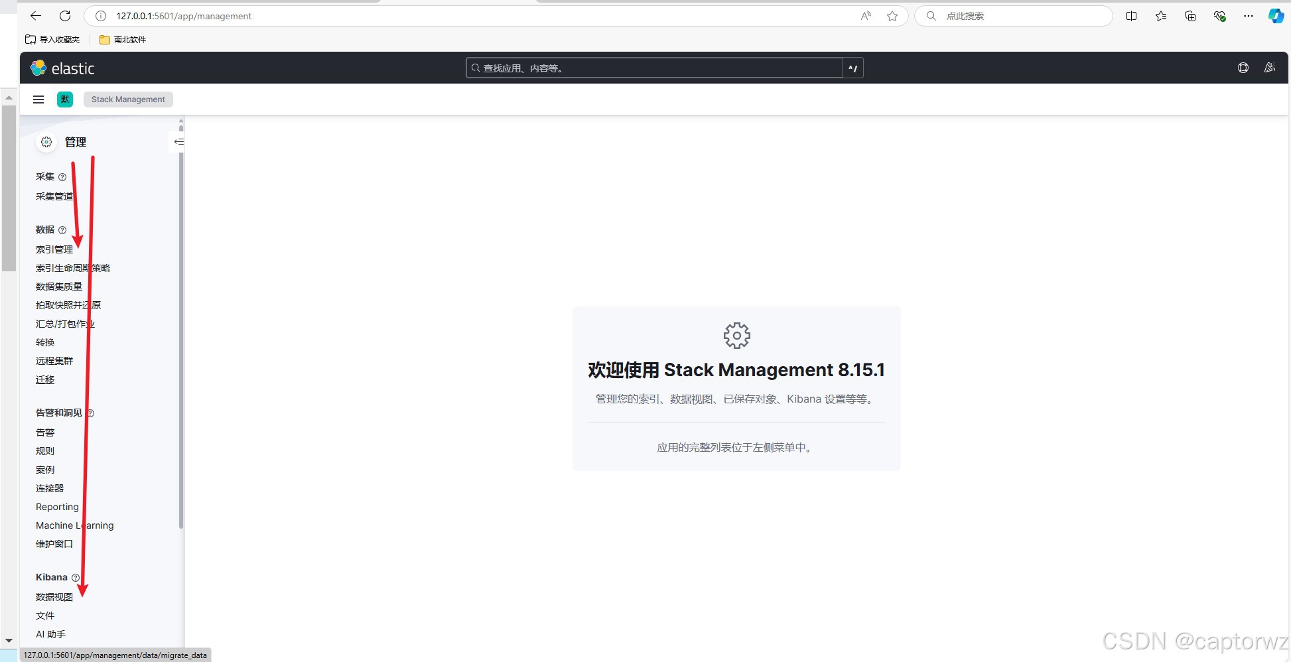
Task: Click help icon next to 数据
Action: click(62, 230)
